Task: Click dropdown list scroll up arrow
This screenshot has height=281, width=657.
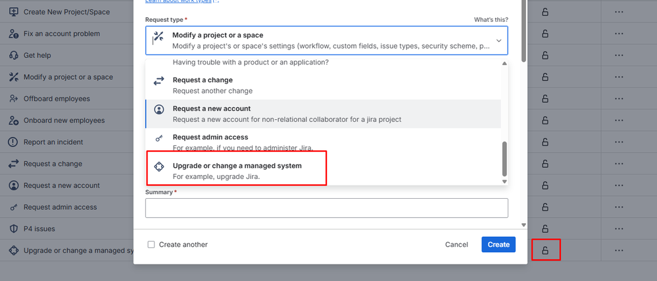Action: click(x=504, y=63)
